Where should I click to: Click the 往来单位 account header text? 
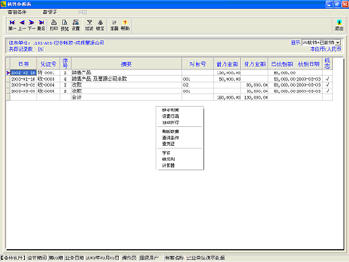(56, 43)
